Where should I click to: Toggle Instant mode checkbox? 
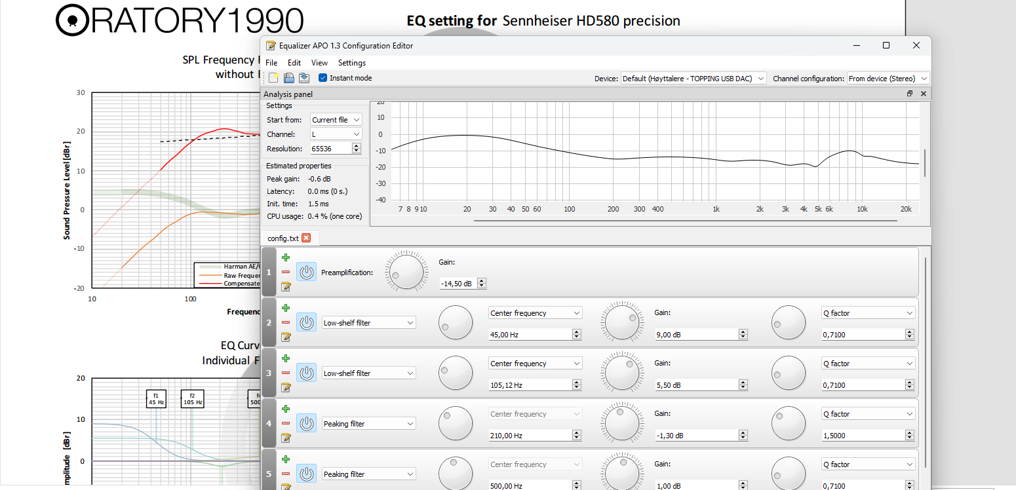coord(323,78)
